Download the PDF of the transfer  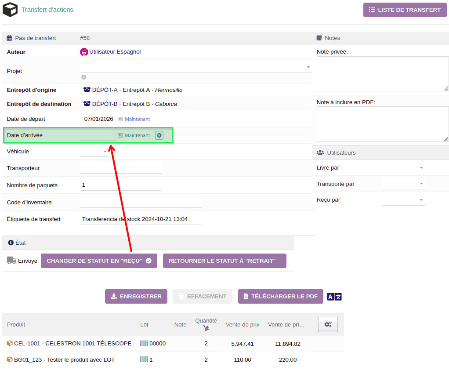[280, 297]
